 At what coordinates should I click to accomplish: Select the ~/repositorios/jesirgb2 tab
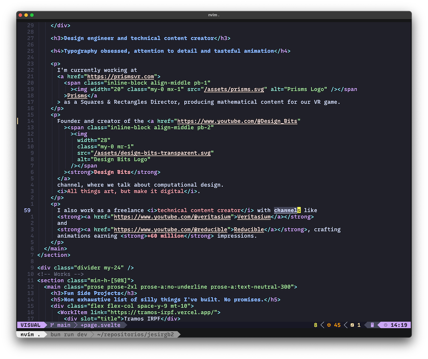(135, 335)
